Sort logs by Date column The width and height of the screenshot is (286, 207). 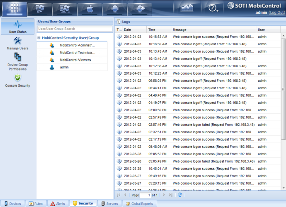134,29
